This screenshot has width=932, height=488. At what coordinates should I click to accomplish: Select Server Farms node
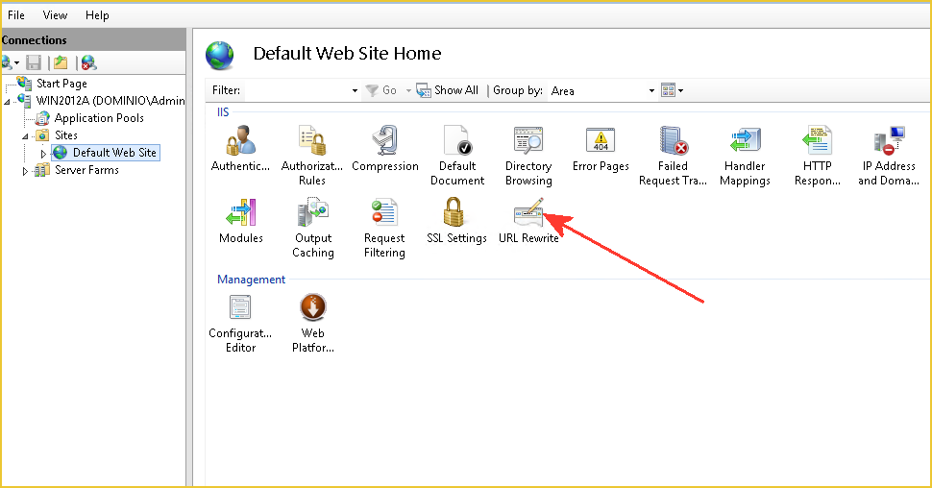click(x=86, y=169)
